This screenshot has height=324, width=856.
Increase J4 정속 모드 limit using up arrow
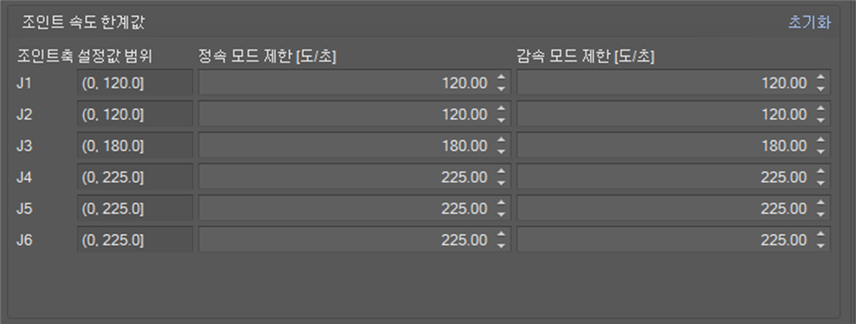tap(501, 173)
